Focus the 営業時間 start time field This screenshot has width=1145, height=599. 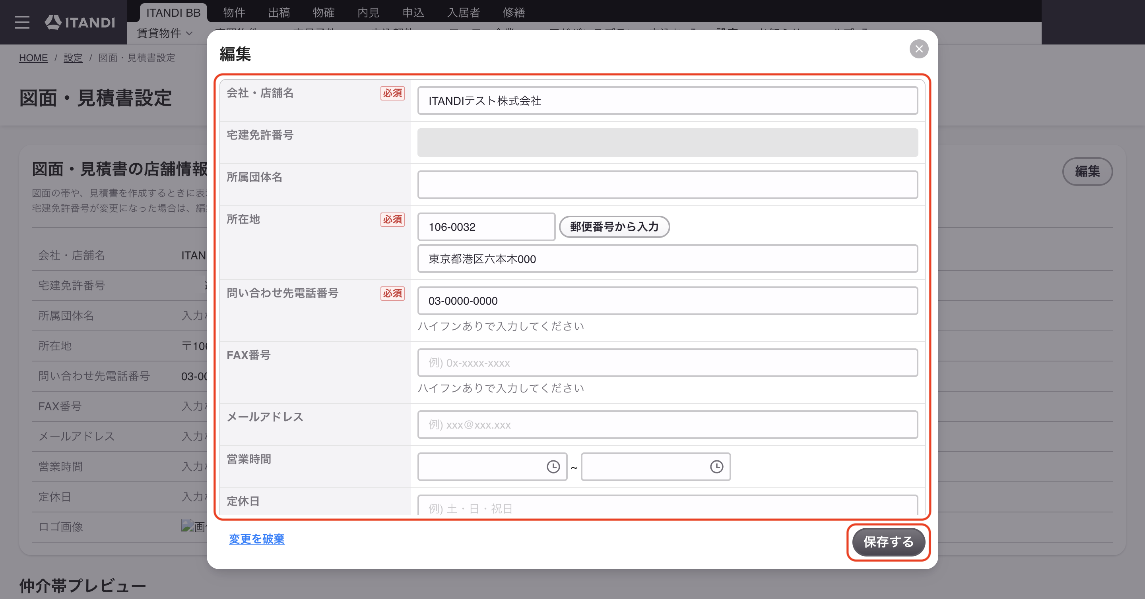pos(492,467)
